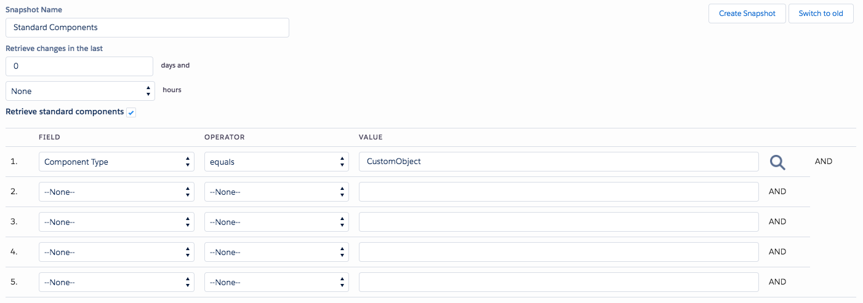Open row 2 field dropdown
The width and height of the screenshot is (863, 303).
(116, 192)
